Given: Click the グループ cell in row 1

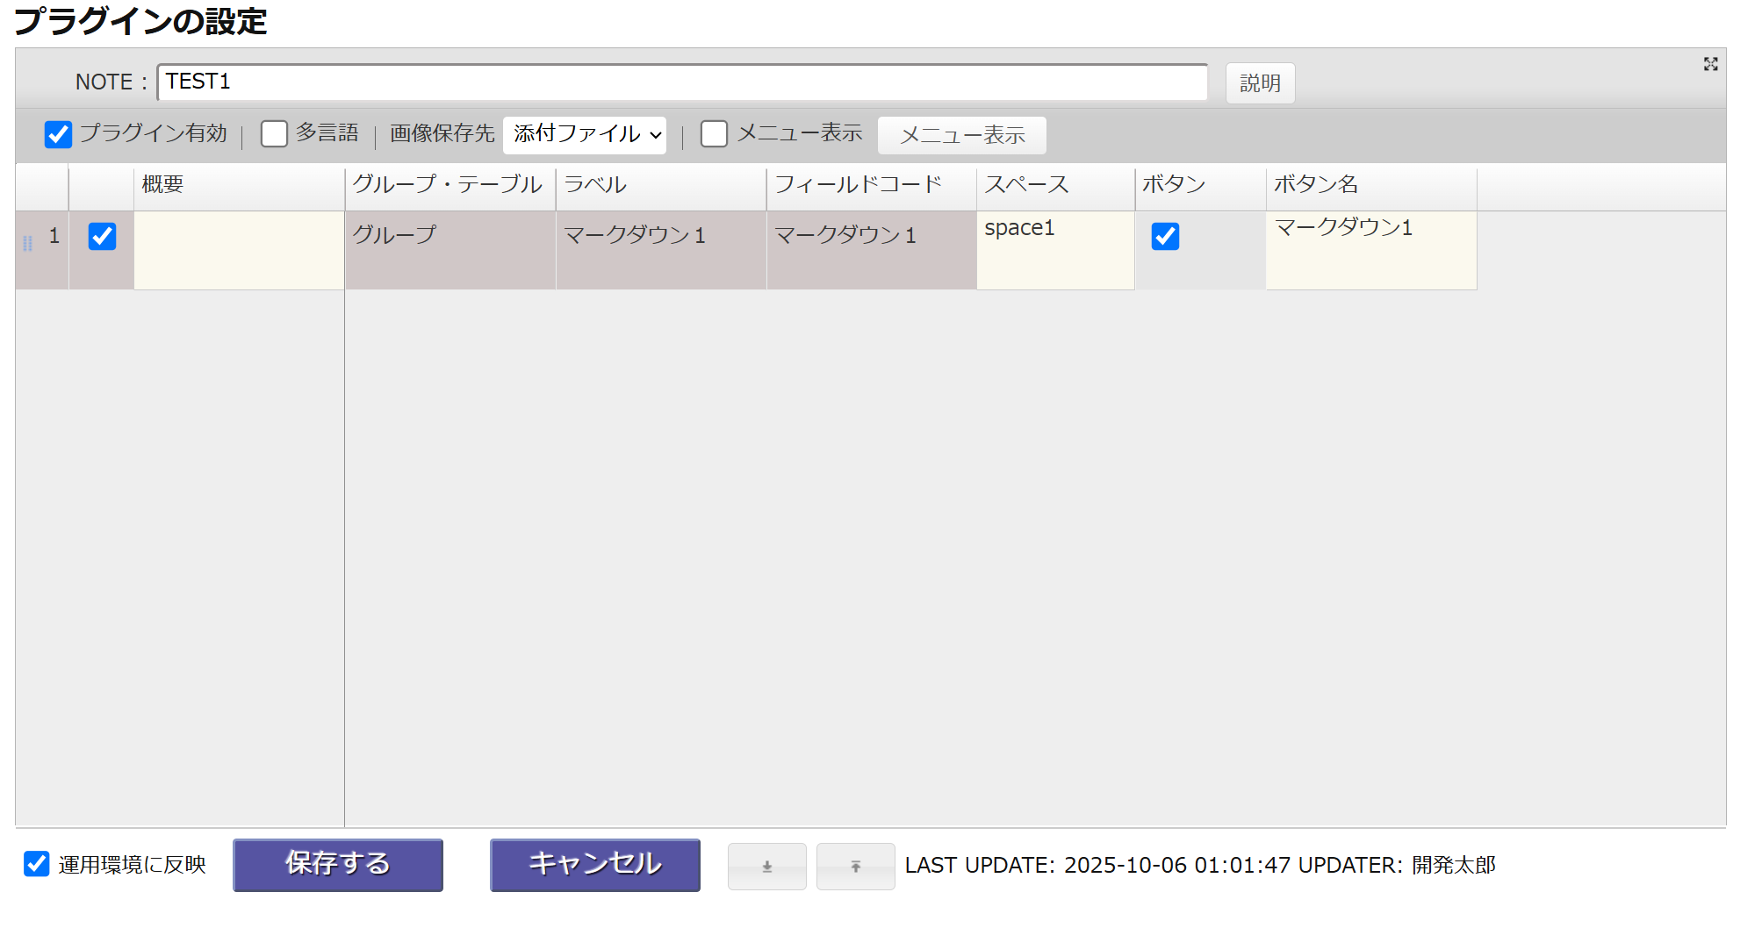Looking at the screenshot, I should [450, 250].
